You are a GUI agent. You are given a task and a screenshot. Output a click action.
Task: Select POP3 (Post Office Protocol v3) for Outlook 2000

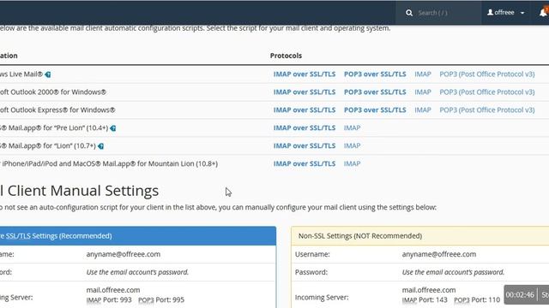[x=487, y=92]
